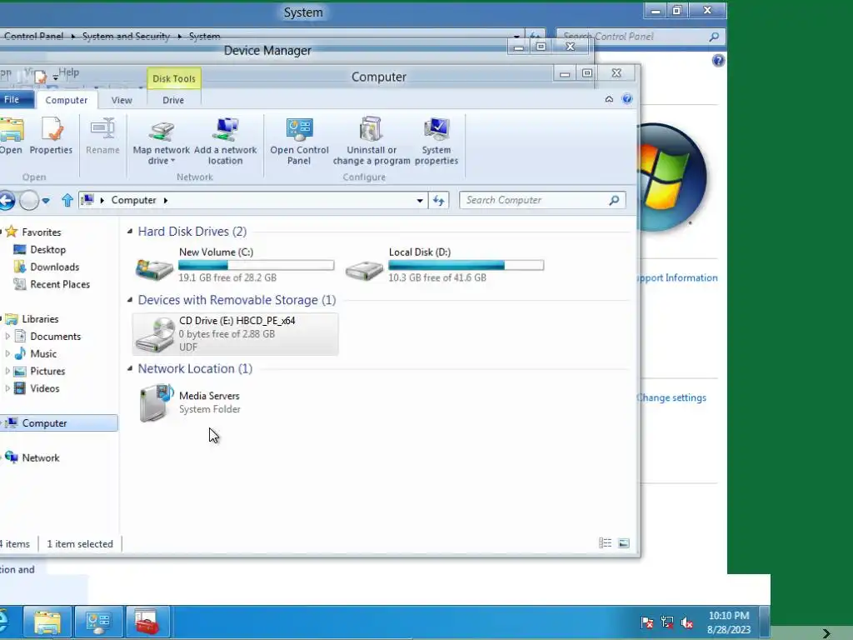Click the Support Information link
Screen dimensions: 853x640
point(677,278)
